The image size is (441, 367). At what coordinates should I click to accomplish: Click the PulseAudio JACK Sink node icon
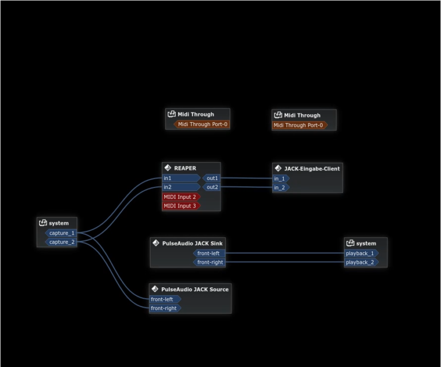coord(156,243)
